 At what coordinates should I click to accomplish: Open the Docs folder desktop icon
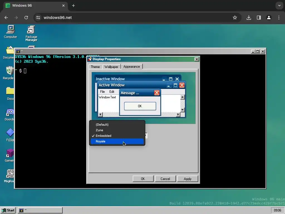pyautogui.click(x=10, y=94)
